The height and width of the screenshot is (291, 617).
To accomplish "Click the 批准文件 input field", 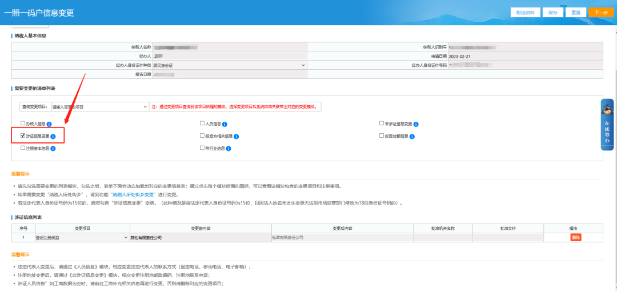I will click(508, 238).
